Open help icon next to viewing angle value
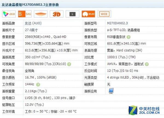 69,64
